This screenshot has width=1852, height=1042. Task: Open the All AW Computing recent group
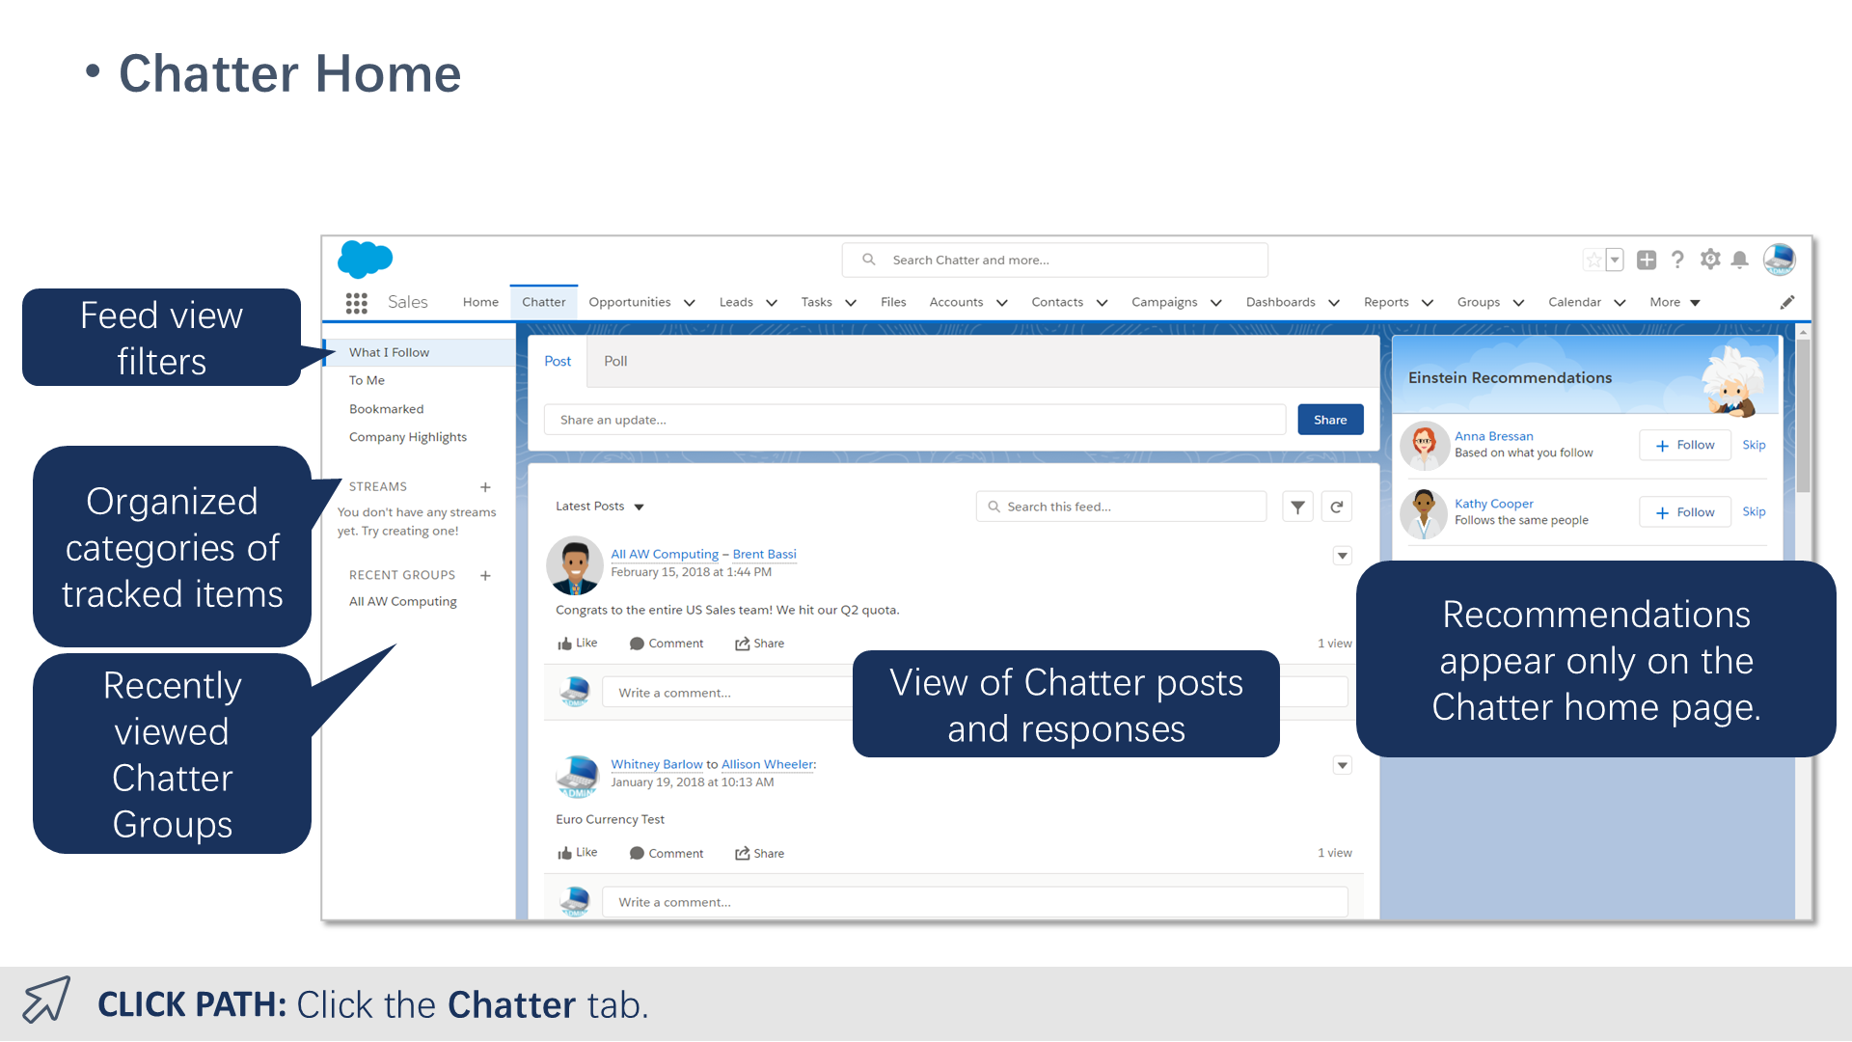pyautogui.click(x=403, y=601)
